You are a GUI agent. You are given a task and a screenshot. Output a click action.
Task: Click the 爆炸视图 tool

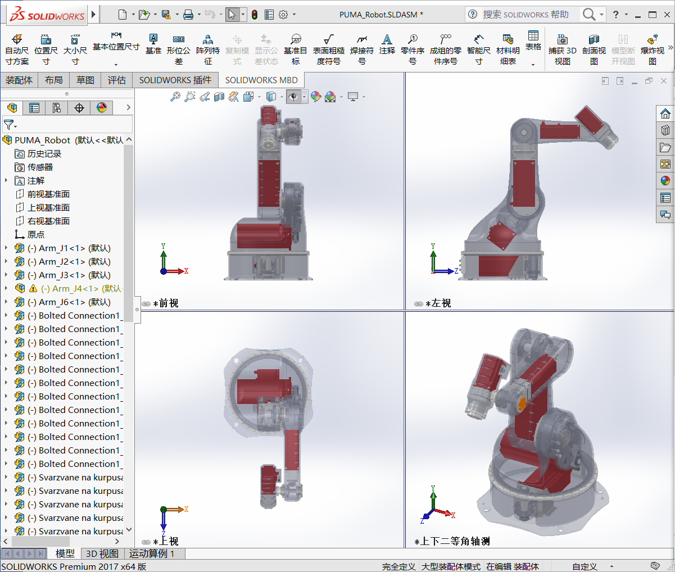coord(653,49)
